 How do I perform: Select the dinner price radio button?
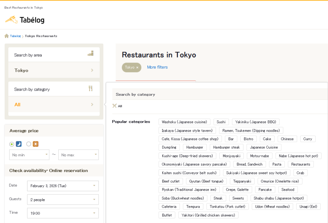click(x=12, y=144)
